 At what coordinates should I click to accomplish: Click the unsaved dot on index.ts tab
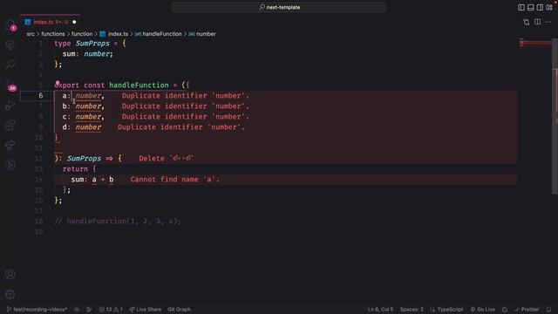[x=74, y=22]
